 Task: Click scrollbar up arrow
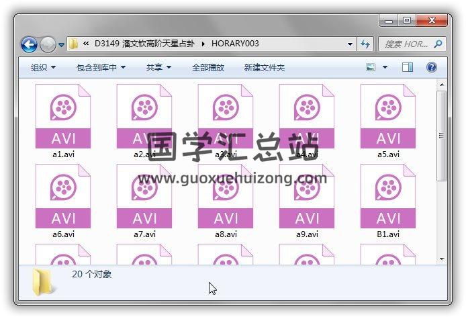click(x=442, y=85)
